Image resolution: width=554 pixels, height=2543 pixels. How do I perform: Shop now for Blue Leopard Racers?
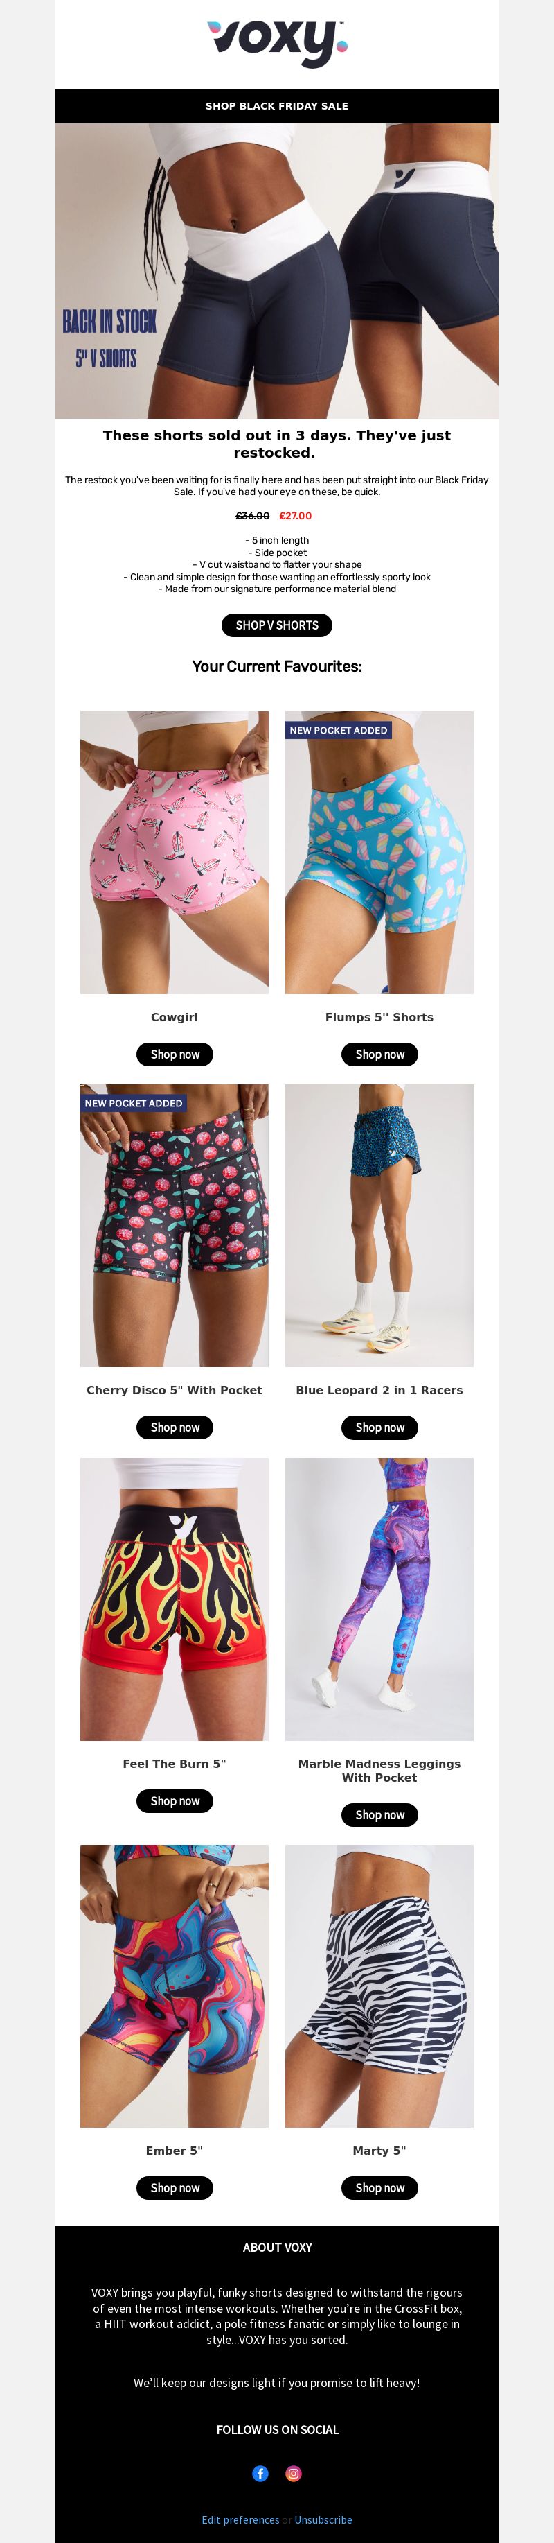click(x=379, y=1427)
